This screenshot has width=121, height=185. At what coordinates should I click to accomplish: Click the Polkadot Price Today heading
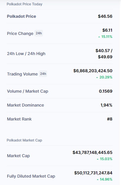click(24, 4)
